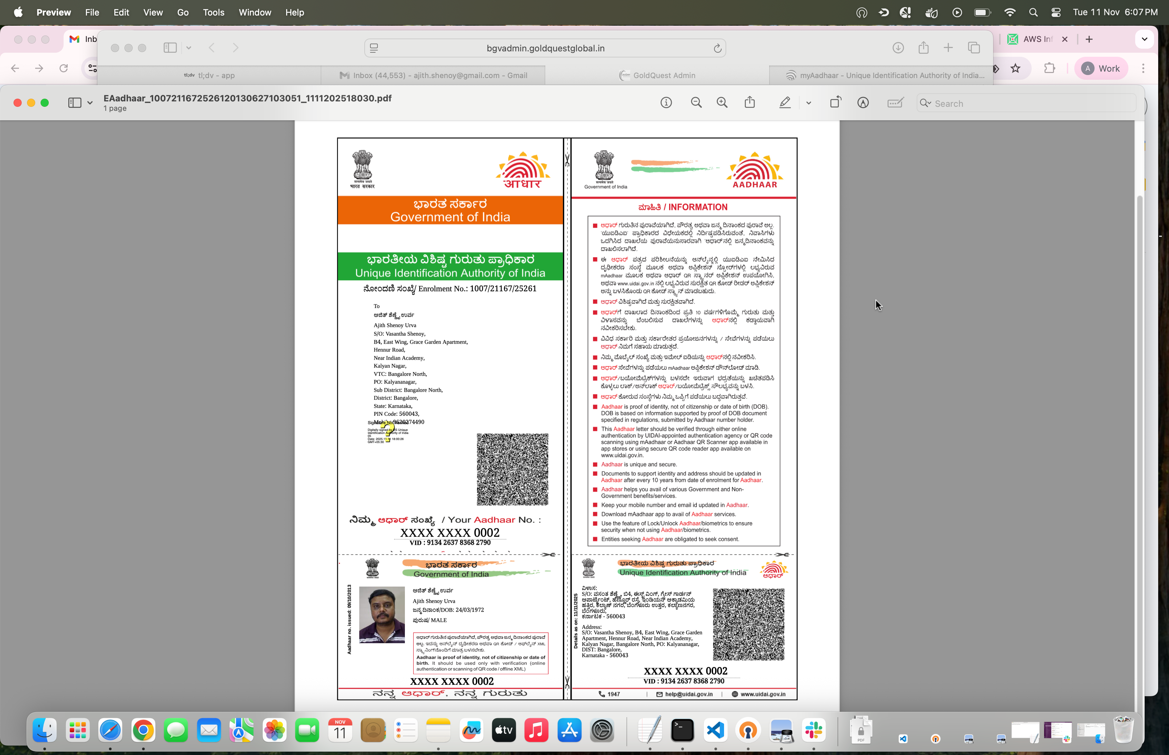
Task: Click the Inspector info icon in Preview toolbar
Action: click(x=666, y=103)
